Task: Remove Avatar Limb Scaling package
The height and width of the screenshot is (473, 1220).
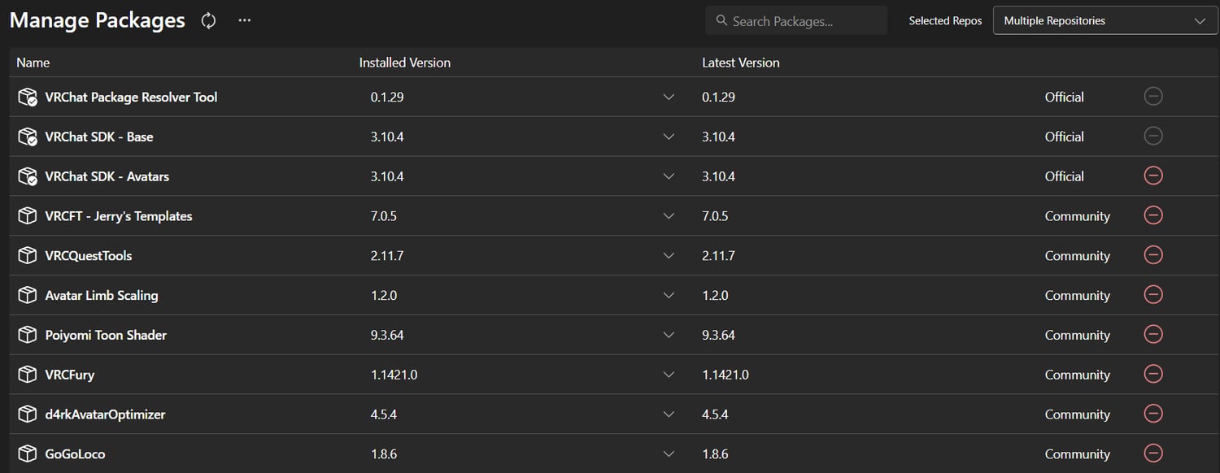Action: coord(1153,294)
